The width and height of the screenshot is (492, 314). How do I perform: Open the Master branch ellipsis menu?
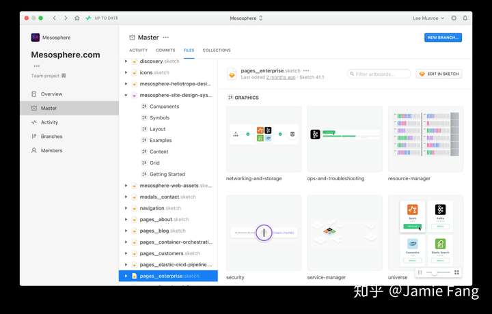point(165,38)
